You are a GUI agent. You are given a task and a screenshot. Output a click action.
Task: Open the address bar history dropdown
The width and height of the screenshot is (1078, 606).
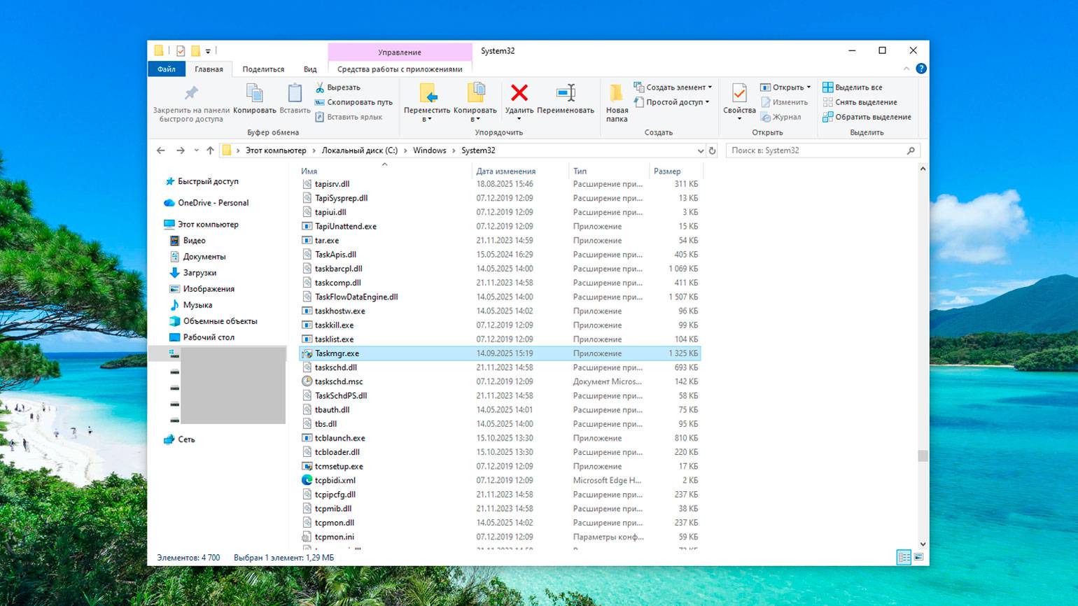(x=700, y=150)
